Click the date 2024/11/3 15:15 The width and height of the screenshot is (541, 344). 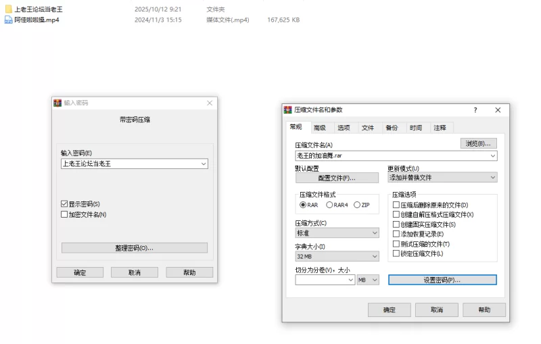coord(158,20)
